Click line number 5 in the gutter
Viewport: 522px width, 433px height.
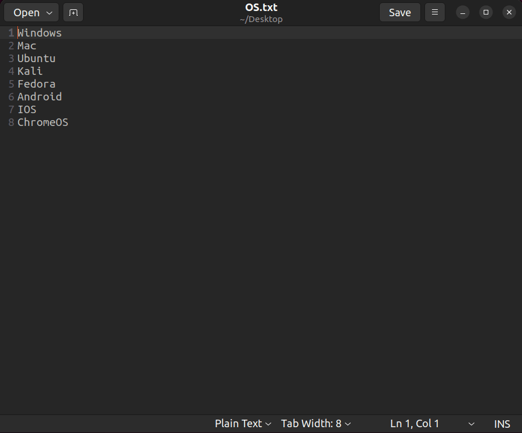[x=11, y=84]
